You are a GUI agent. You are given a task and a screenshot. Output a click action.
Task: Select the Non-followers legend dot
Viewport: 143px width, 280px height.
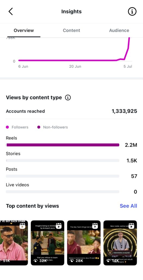click(39, 127)
